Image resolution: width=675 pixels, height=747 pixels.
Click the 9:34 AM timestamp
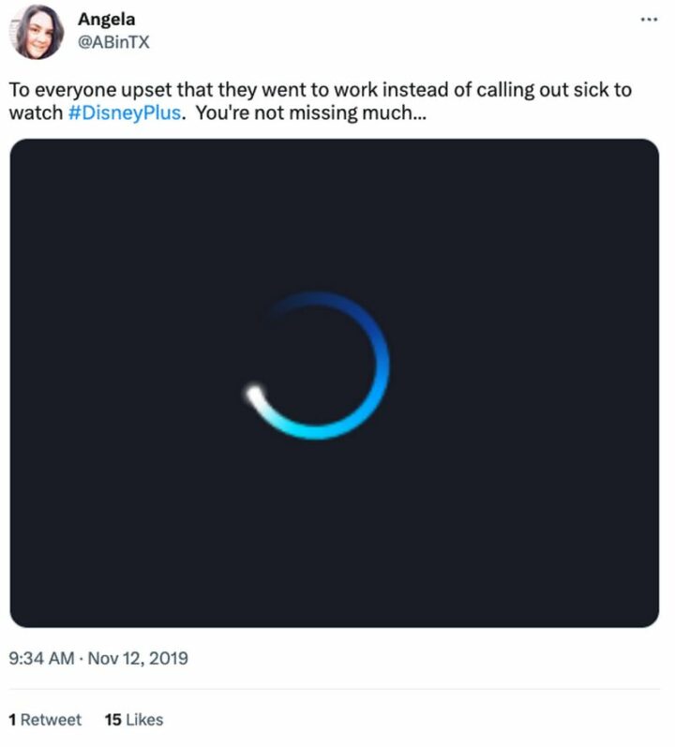click(40, 658)
